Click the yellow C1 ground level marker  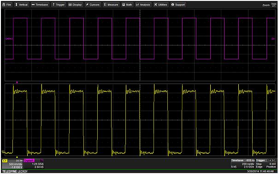(x=3, y=151)
